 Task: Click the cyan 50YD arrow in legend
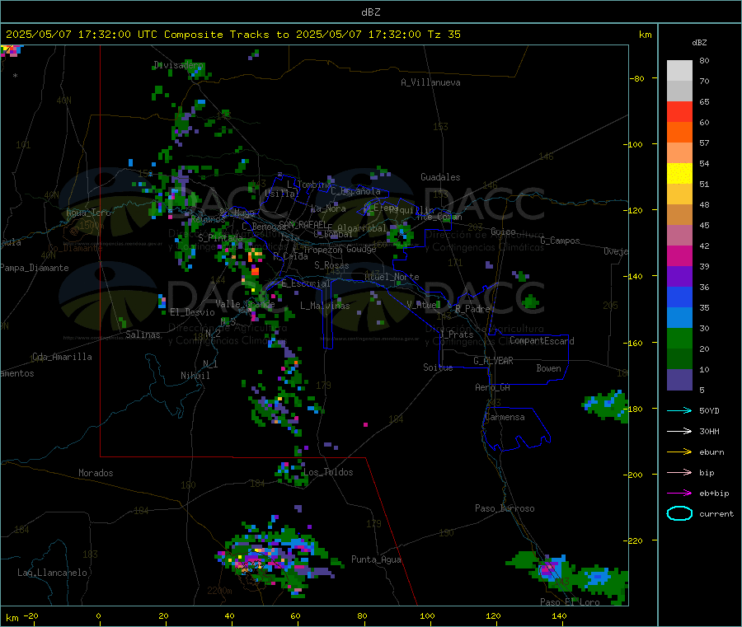tap(679, 410)
